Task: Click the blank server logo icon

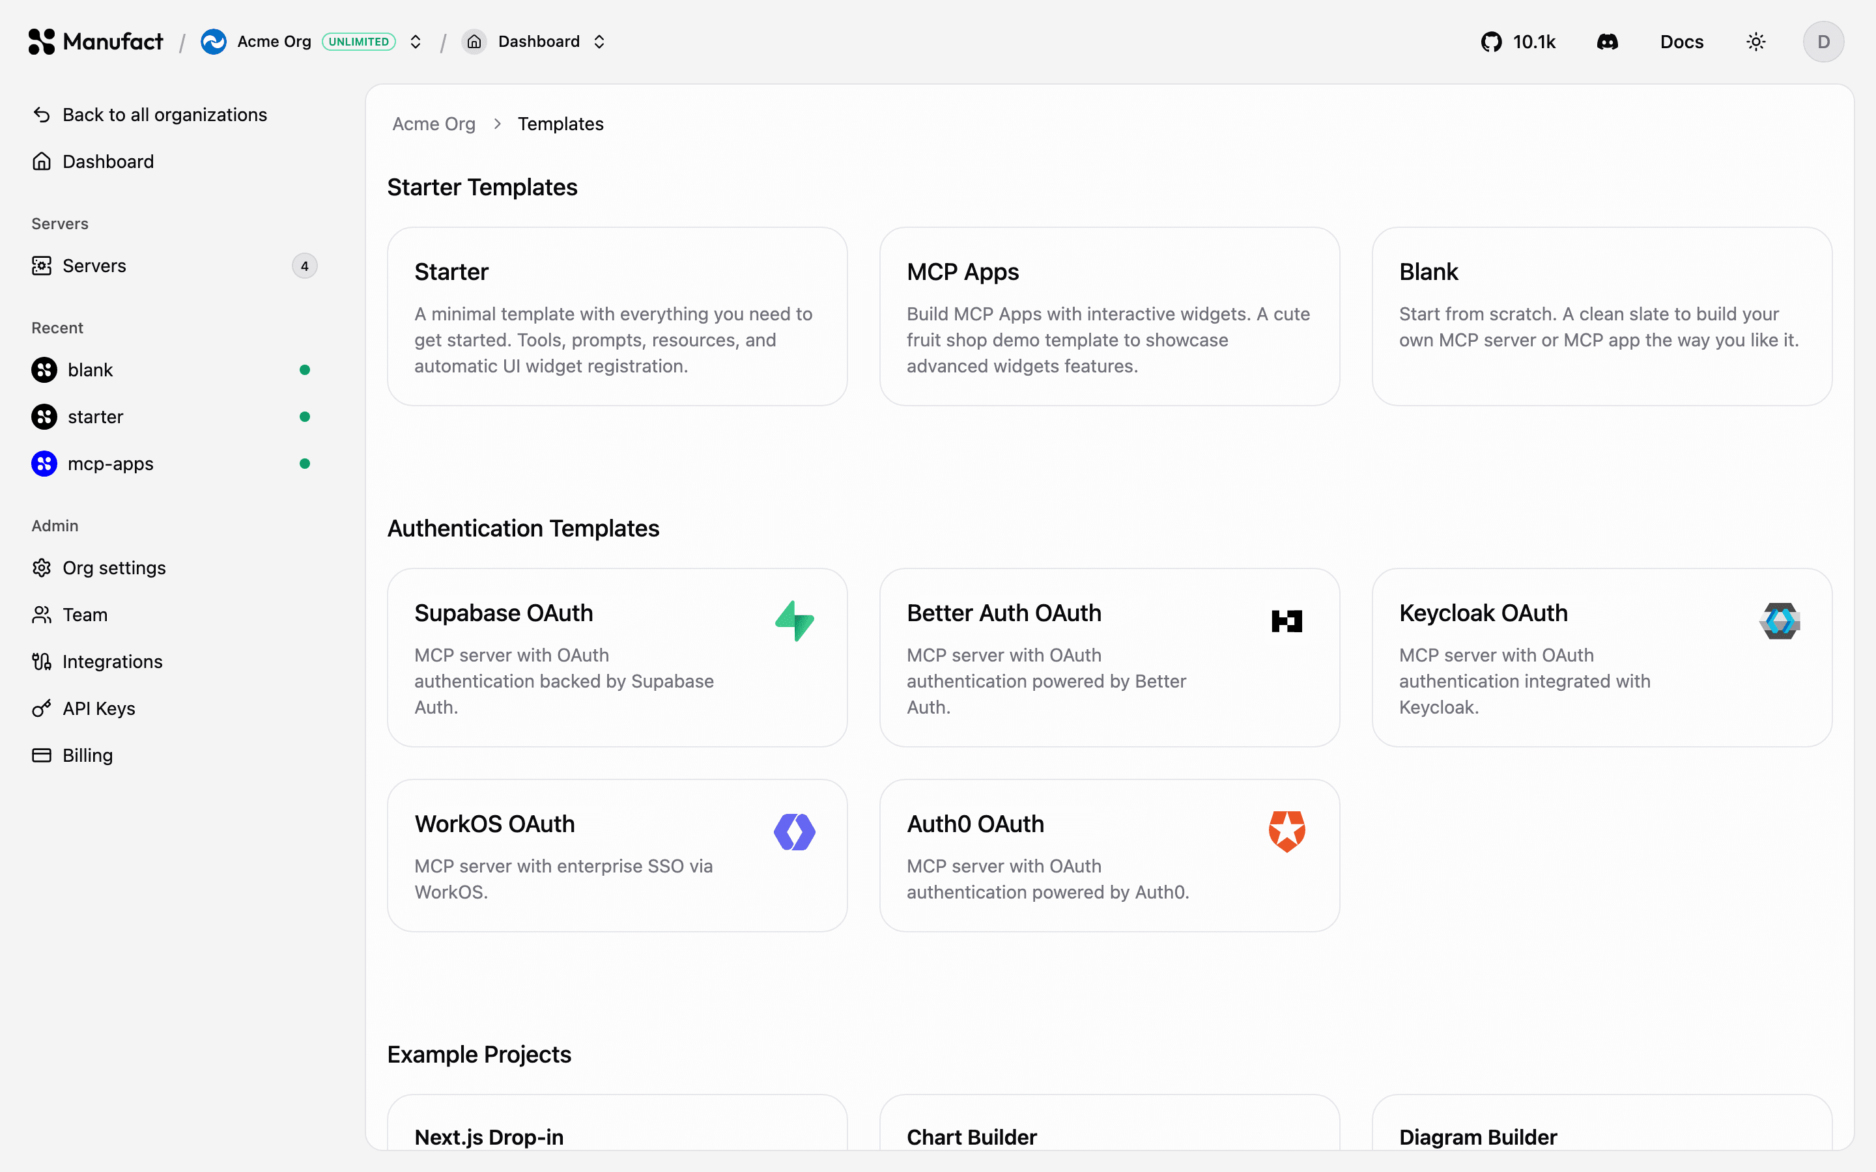Action: 44,370
